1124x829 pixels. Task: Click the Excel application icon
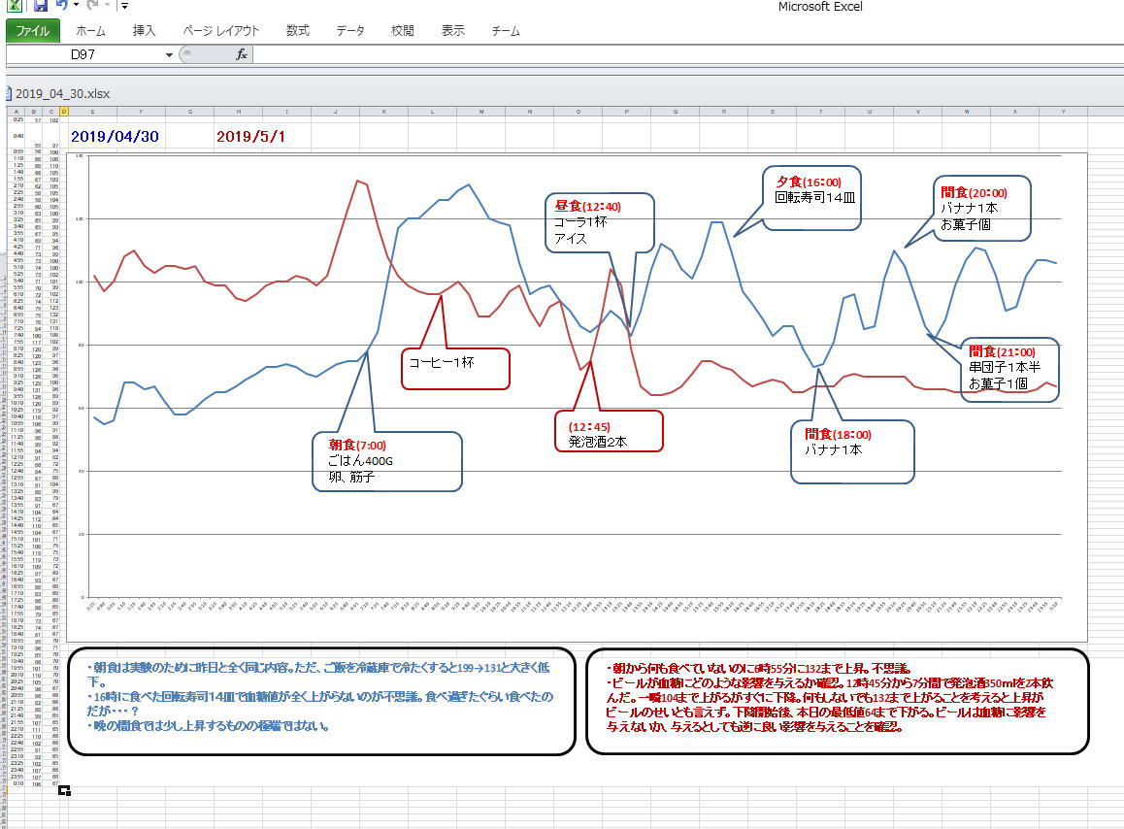point(15,7)
